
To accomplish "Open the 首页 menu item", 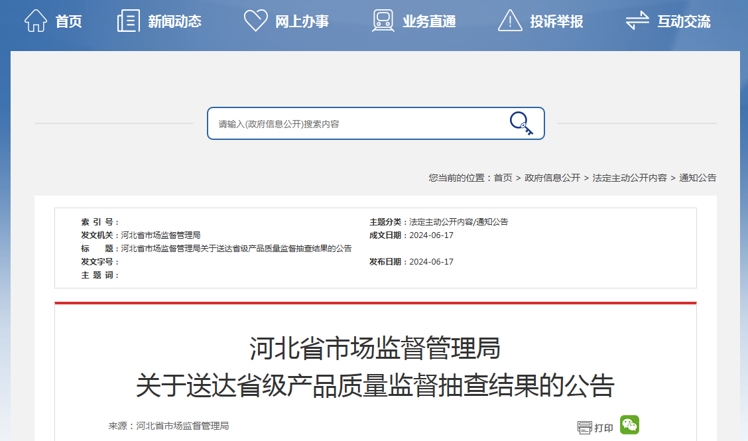I will coord(68,21).
